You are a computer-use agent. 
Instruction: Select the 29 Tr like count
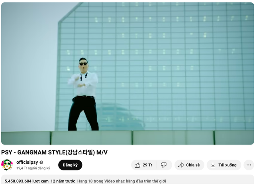point(147,165)
